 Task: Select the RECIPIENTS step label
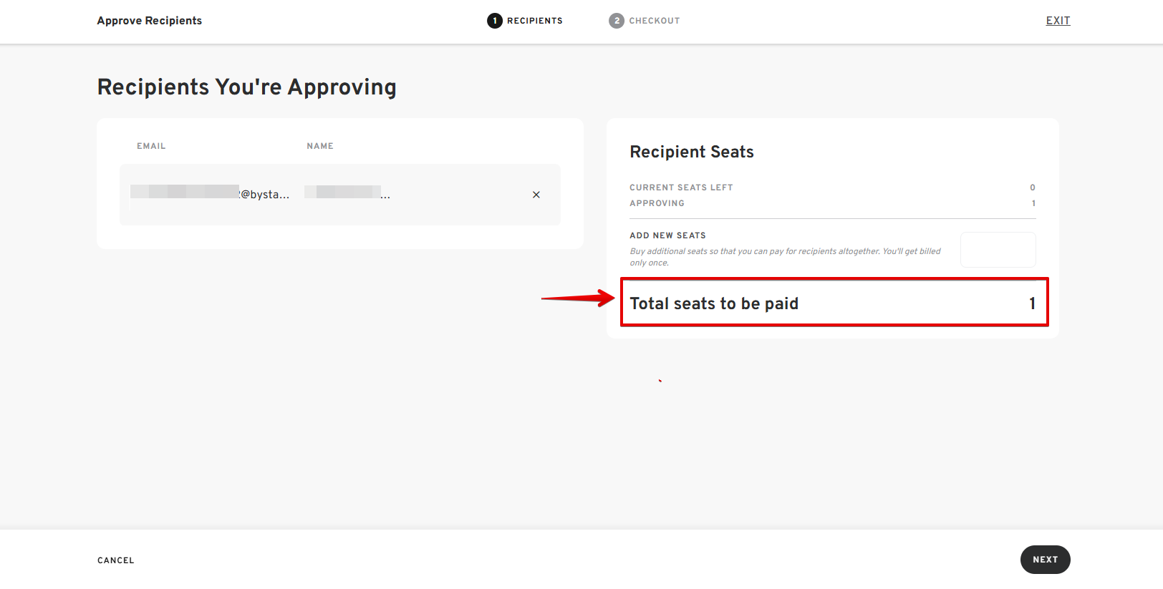535,21
